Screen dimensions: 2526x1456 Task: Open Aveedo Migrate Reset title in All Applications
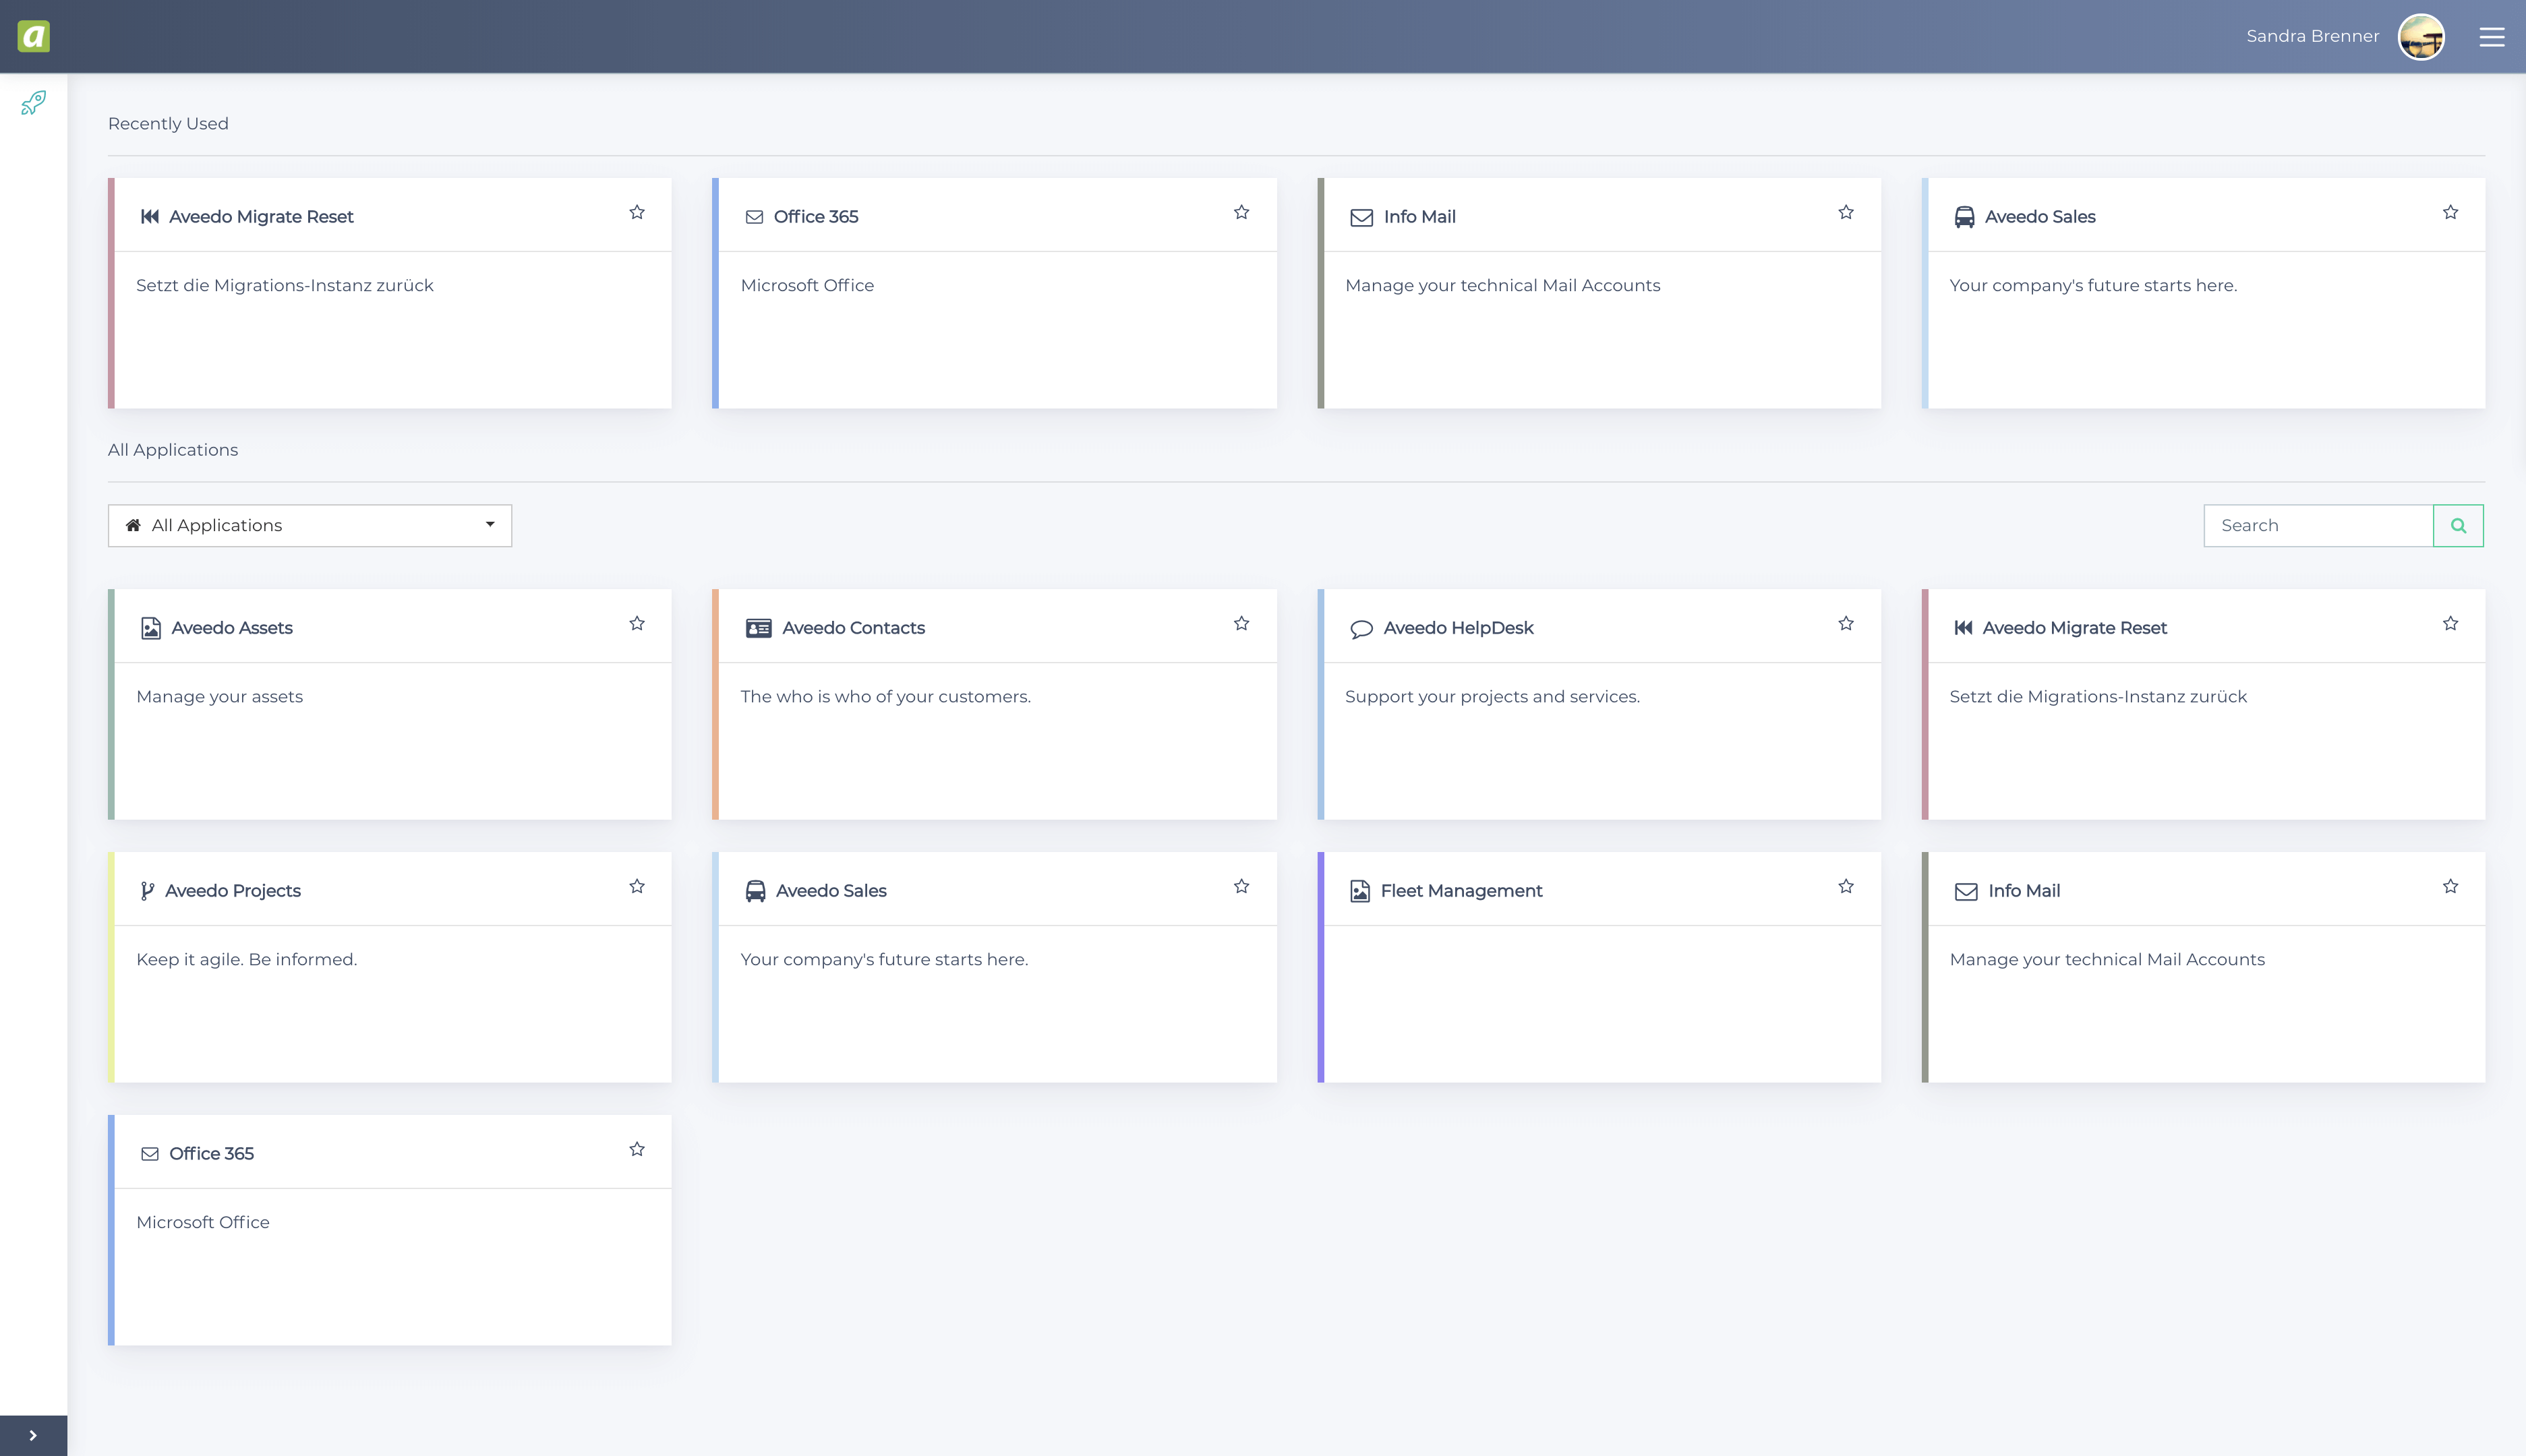[x=2075, y=628]
